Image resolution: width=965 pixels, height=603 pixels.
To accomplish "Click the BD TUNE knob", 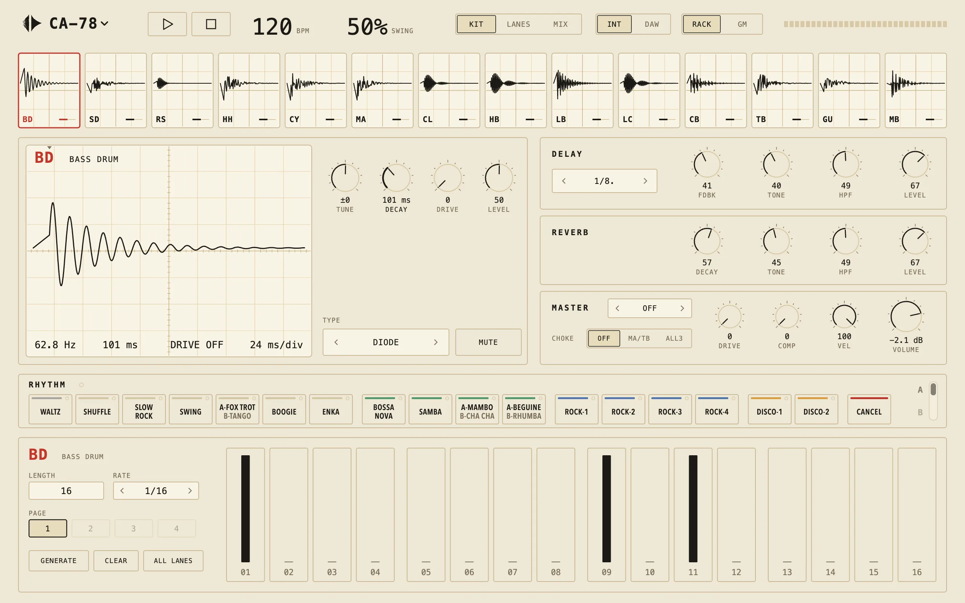I will point(345,178).
